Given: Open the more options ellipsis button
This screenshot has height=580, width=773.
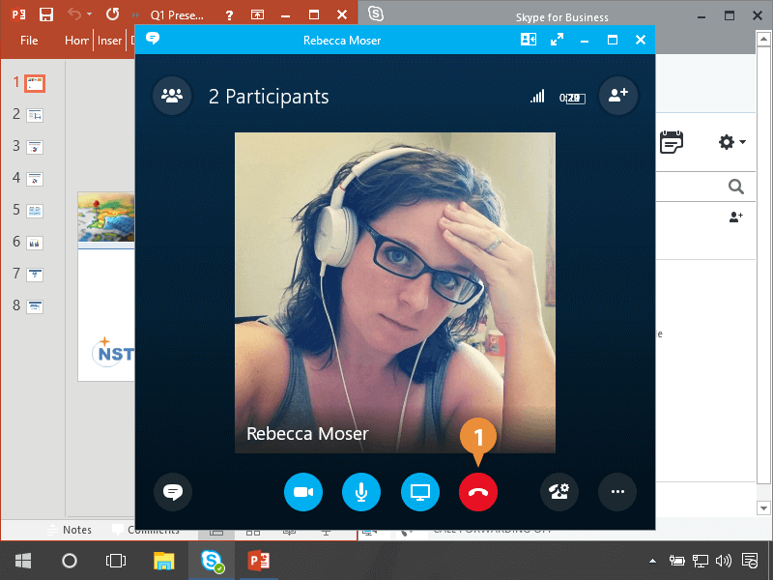Looking at the screenshot, I should click(x=617, y=492).
